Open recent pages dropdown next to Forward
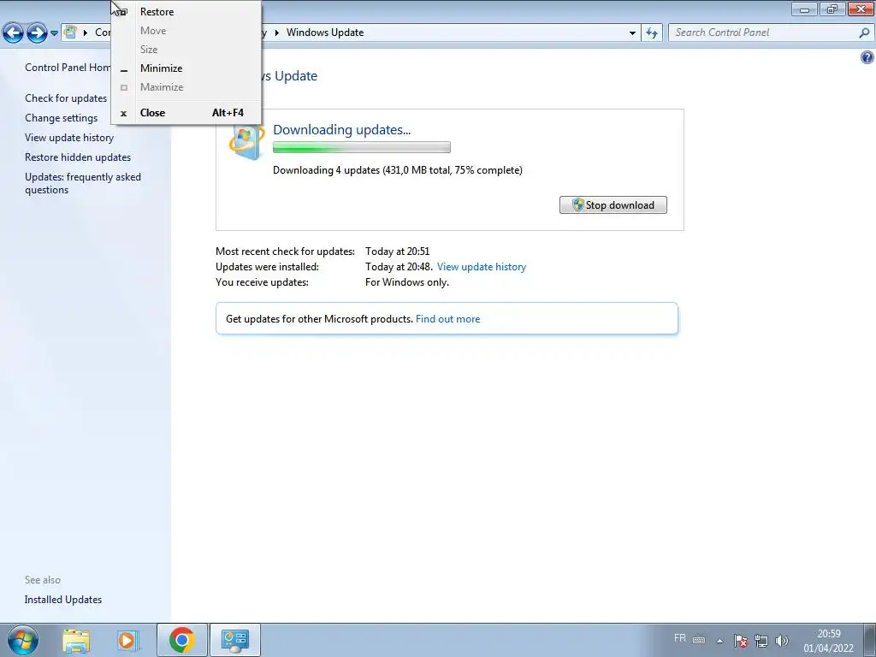This screenshot has height=657, width=876. click(54, 33)
